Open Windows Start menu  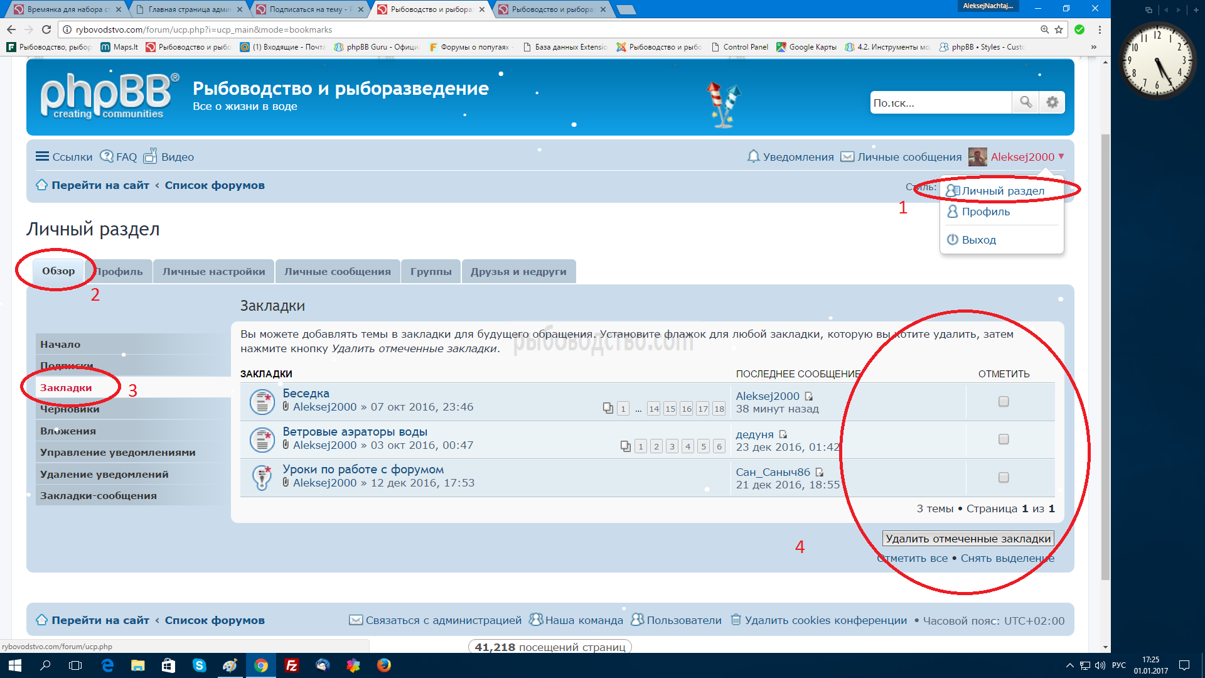(x=15, y=665)
